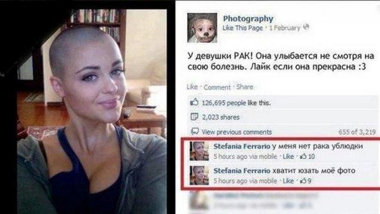Click thumbs-up count 10 on first comment
This screenshot has width=380, height=214.
click(307, 157)
